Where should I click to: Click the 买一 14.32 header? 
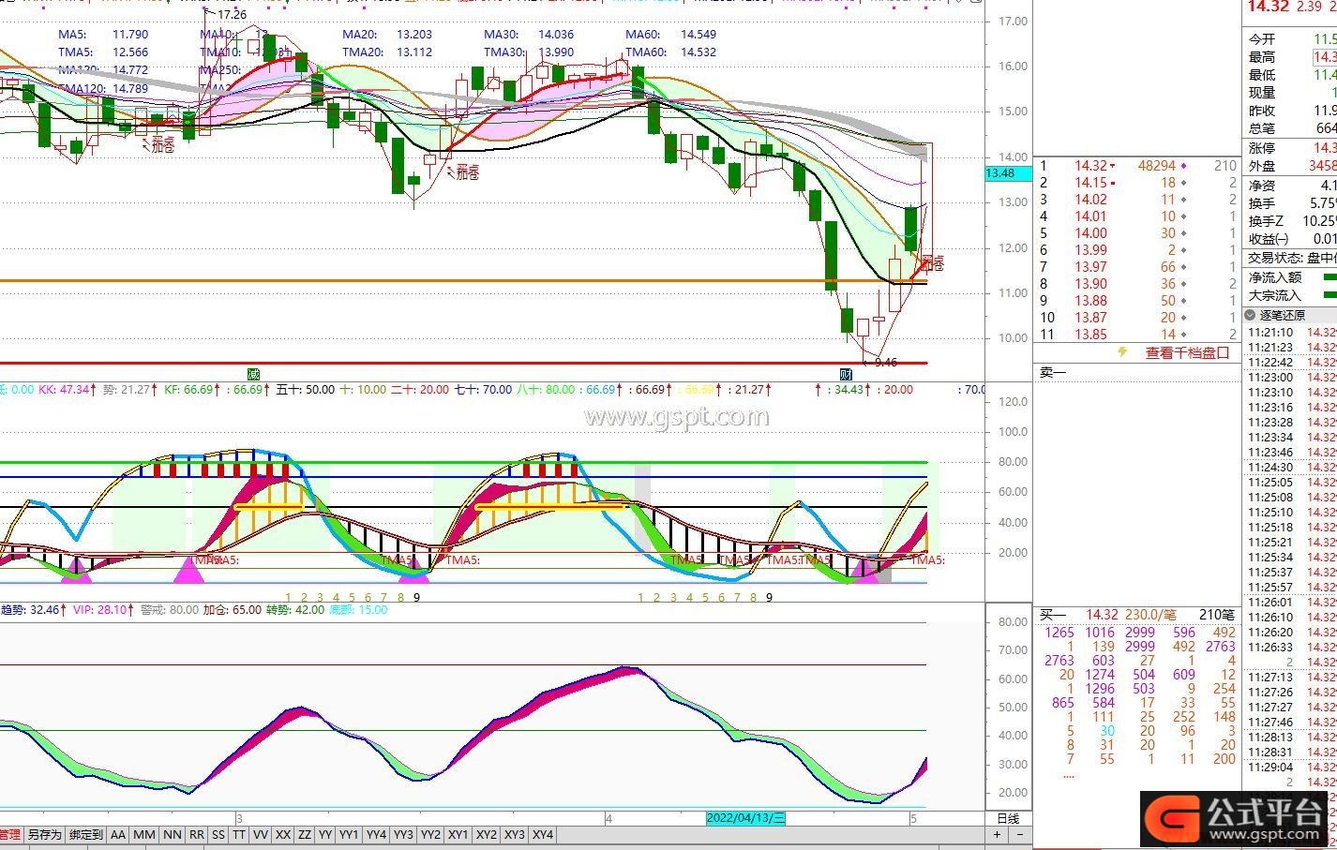coord(1079,616)
